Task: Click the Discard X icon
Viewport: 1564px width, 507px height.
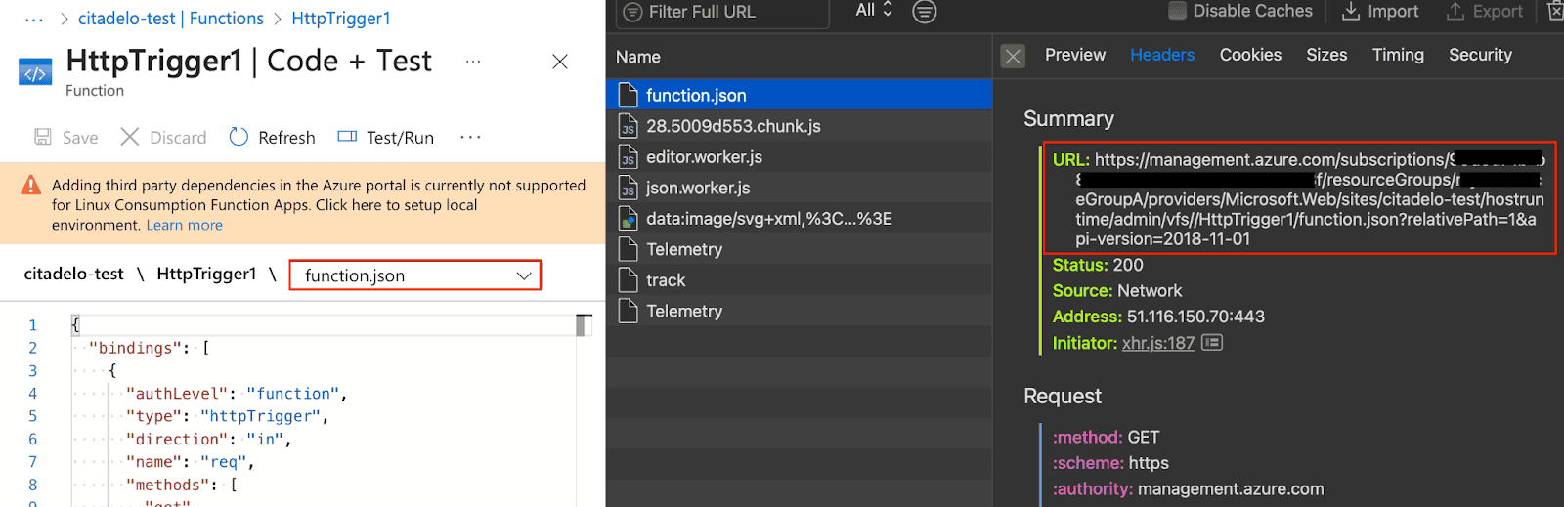Action: [130, 137]
